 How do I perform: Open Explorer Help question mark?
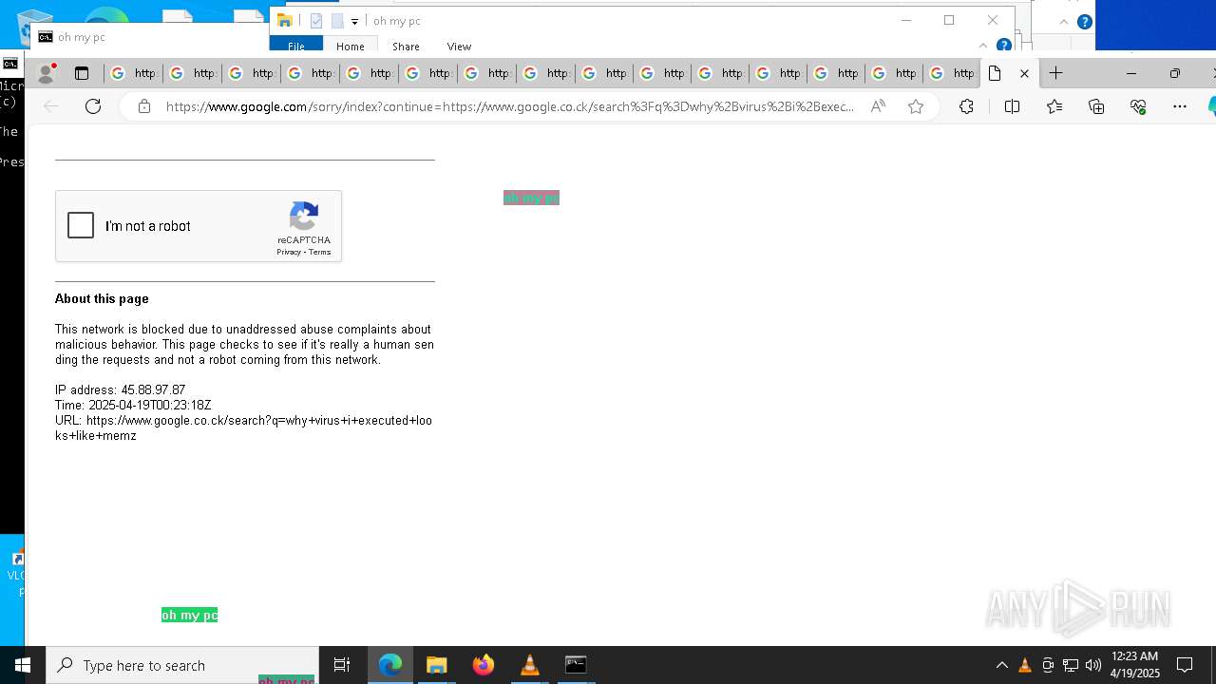(x=1003, y=45)
